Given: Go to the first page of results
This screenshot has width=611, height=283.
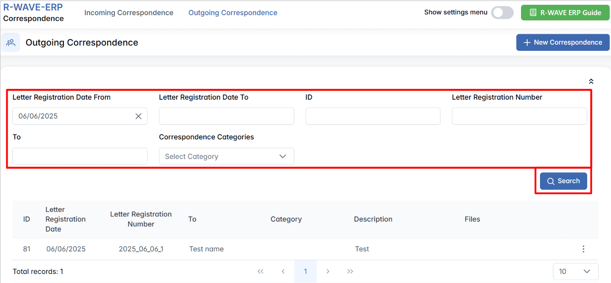Looking at the screenshot, I should (x=260, y=272).
